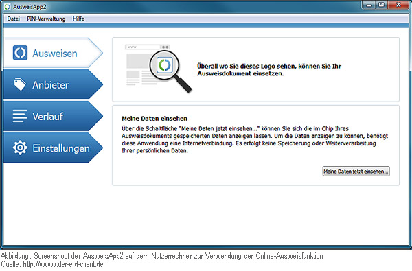Click the Ausweisen logo icon in the sidebar
Viewport: 412px width, 271px height.
tap(20, 53)
